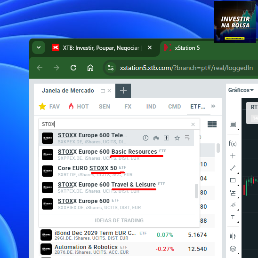
Task: Select the text annotation tool
Action: 233,217
